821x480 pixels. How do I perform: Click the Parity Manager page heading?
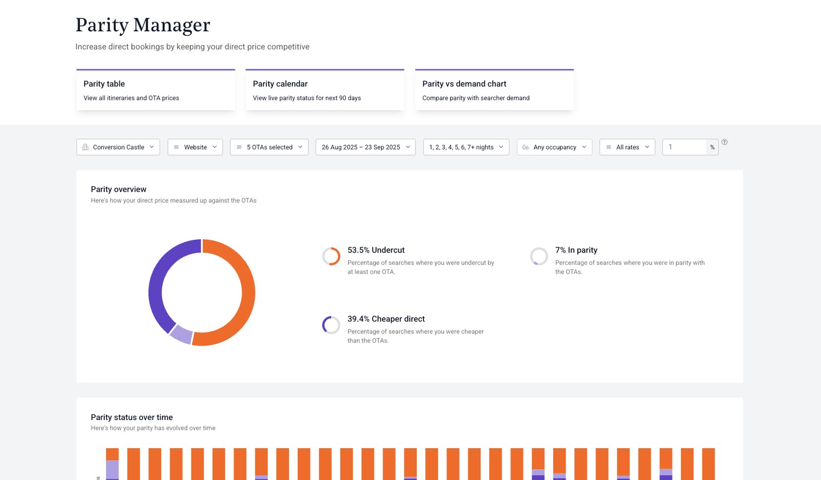(x=143, y=25)
